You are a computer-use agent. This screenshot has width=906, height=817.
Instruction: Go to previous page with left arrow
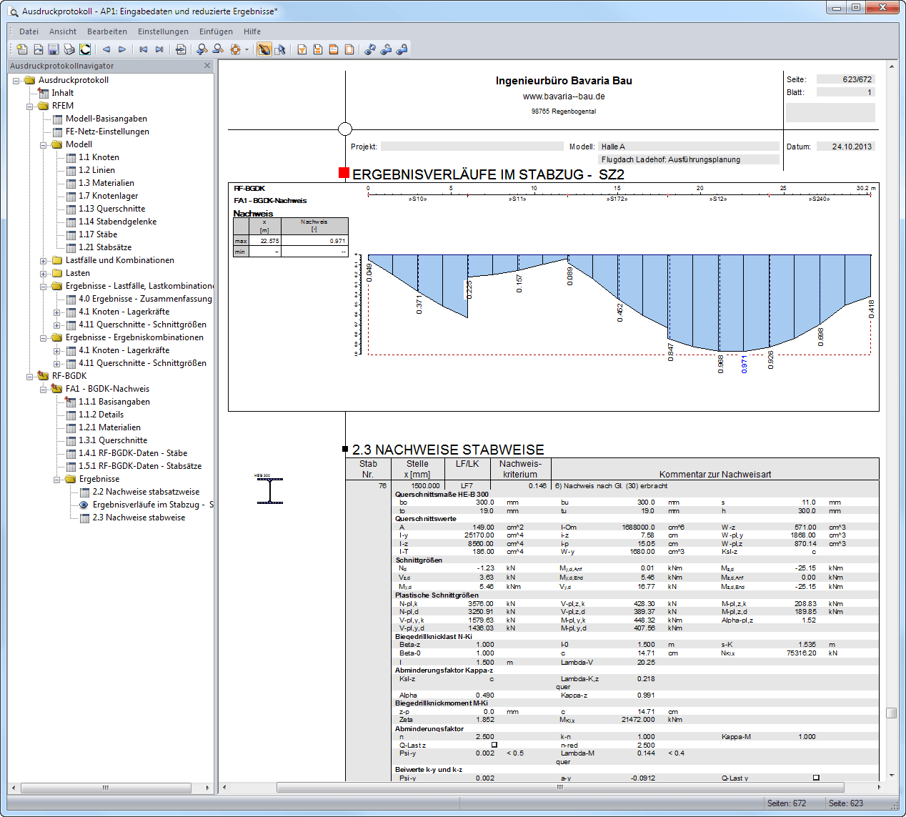(x=106, y=49)
